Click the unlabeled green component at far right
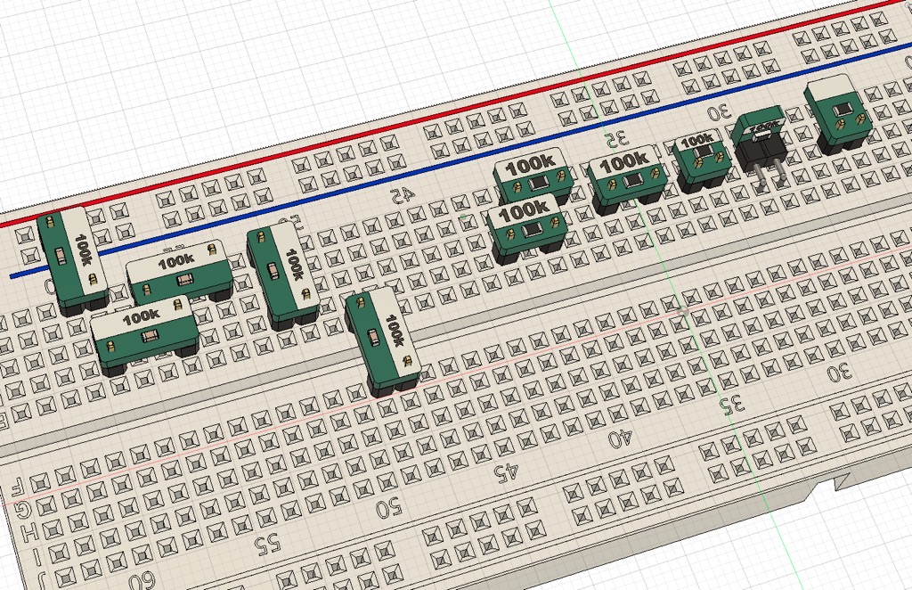The height and width of the screenshot is (590, 912). point(837,112)
